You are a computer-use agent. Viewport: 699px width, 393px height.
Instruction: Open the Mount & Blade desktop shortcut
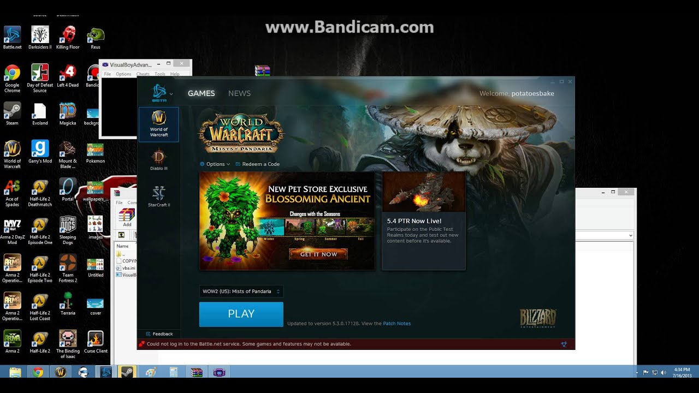pos(68,154)
